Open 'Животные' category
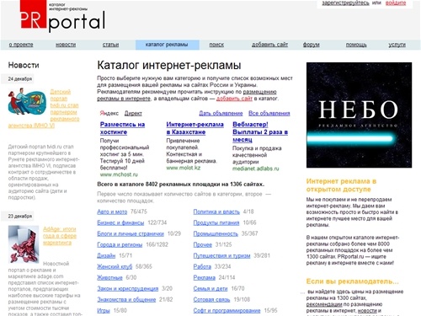The height and width of the screenshot is (316, 421). point(109,278)
